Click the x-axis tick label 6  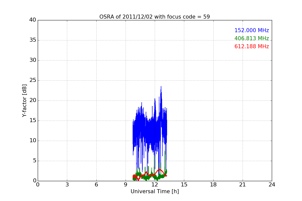point(96,184)
